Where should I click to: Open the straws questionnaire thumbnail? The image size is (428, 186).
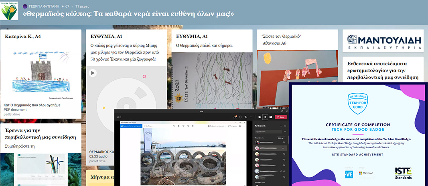(41, 170)
